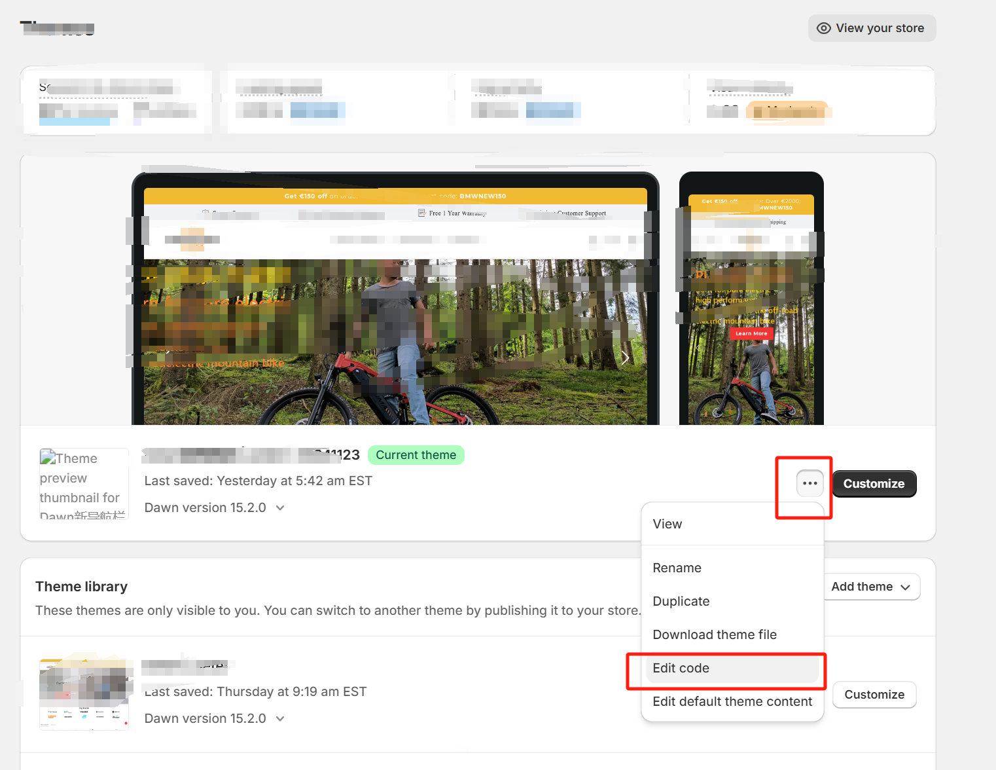Click the desktop theme preview image
996x770 pixels.
click(x=395, y=299)
